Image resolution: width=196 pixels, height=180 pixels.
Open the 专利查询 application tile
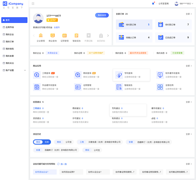click(x=131, y=75)
